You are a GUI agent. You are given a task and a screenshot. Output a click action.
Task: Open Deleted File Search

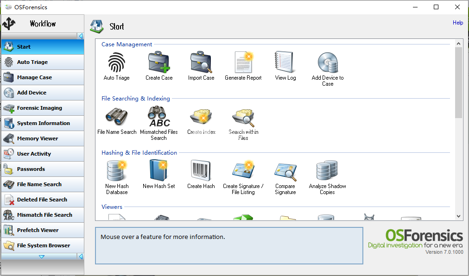click(x=43, y=199)
